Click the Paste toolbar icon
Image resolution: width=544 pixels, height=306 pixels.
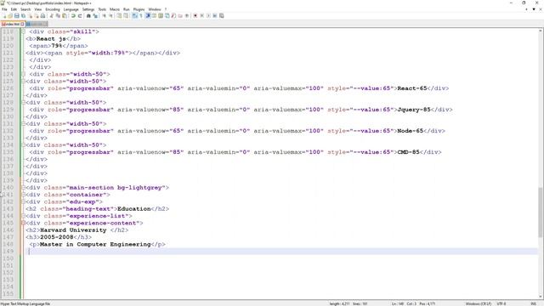(65, 15)
